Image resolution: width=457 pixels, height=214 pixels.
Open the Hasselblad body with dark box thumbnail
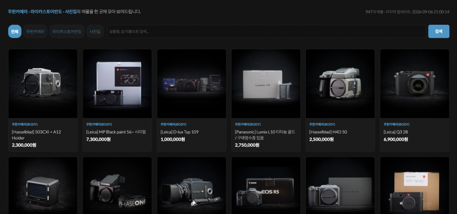click(340, 185)
